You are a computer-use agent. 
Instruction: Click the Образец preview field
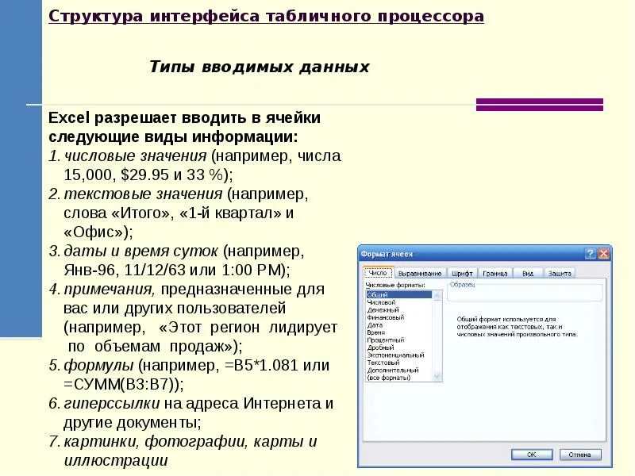click(x=525, y=293)
